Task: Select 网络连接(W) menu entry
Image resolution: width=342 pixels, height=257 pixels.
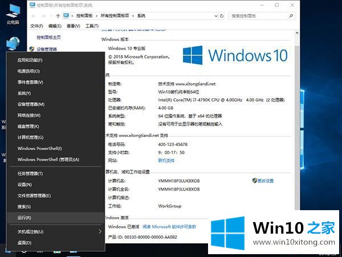Action: pyautogui.click(x=56, y=115)
